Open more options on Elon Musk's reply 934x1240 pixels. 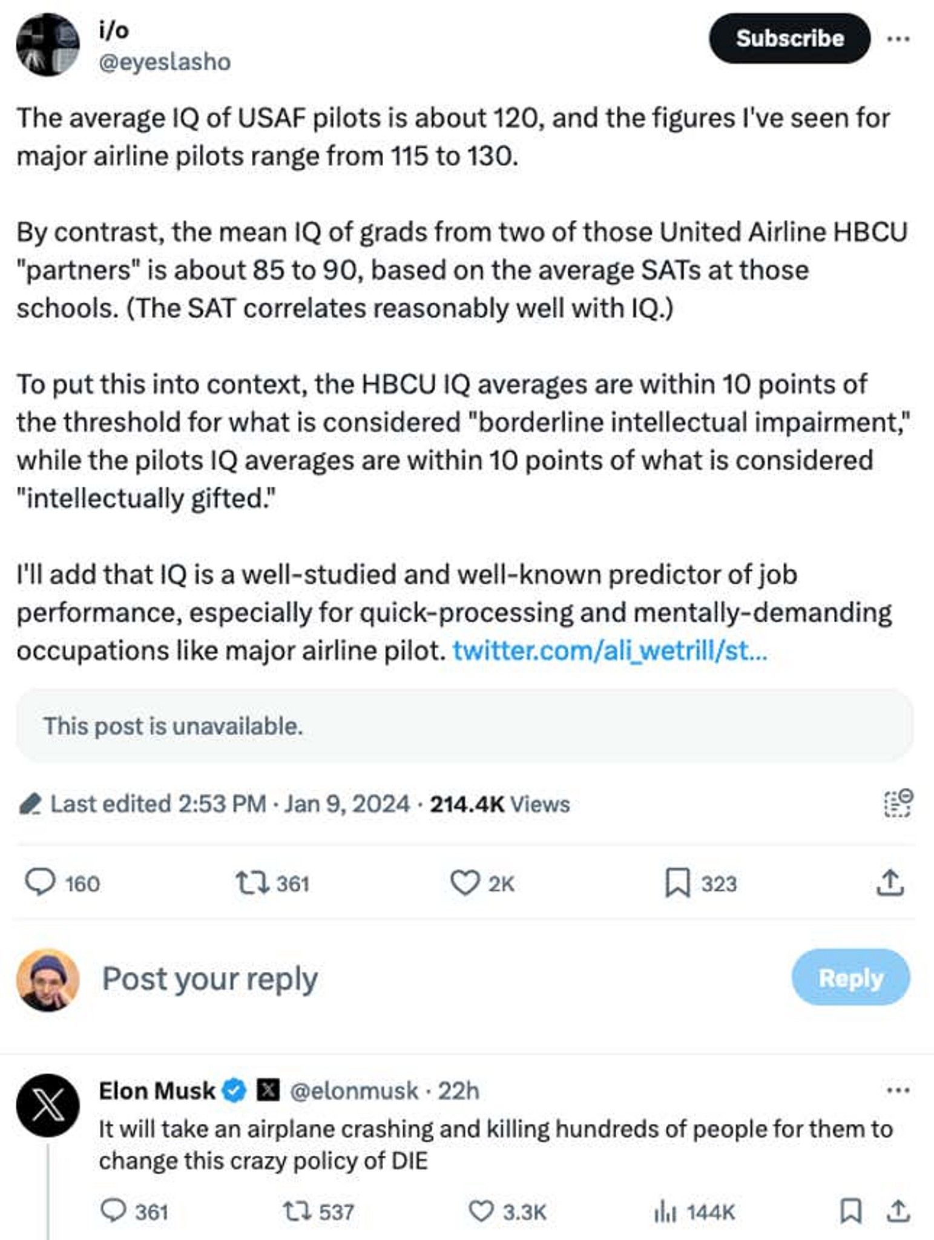(x=898, y=1091)
